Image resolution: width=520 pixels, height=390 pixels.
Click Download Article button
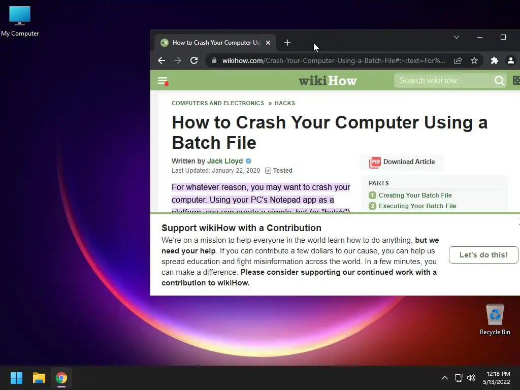402,162
